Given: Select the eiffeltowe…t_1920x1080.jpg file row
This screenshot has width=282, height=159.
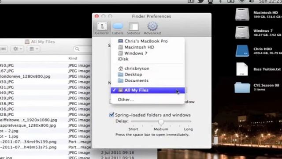Looking at the screenshot, I should click(28, 120).
